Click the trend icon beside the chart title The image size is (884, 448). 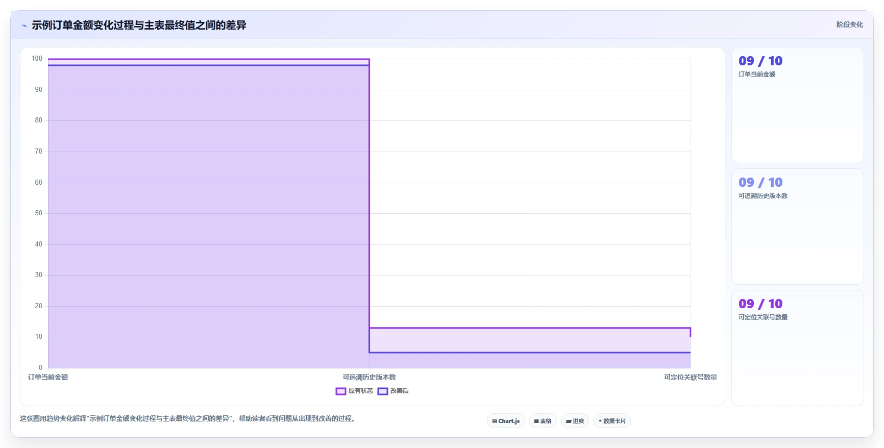(24, 26)
